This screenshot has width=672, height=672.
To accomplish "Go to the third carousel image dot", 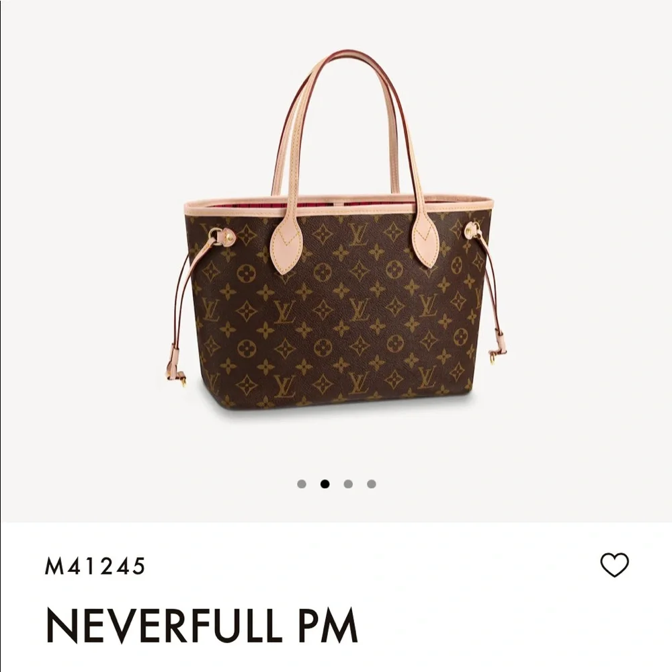I will click(x=348, y=484).
